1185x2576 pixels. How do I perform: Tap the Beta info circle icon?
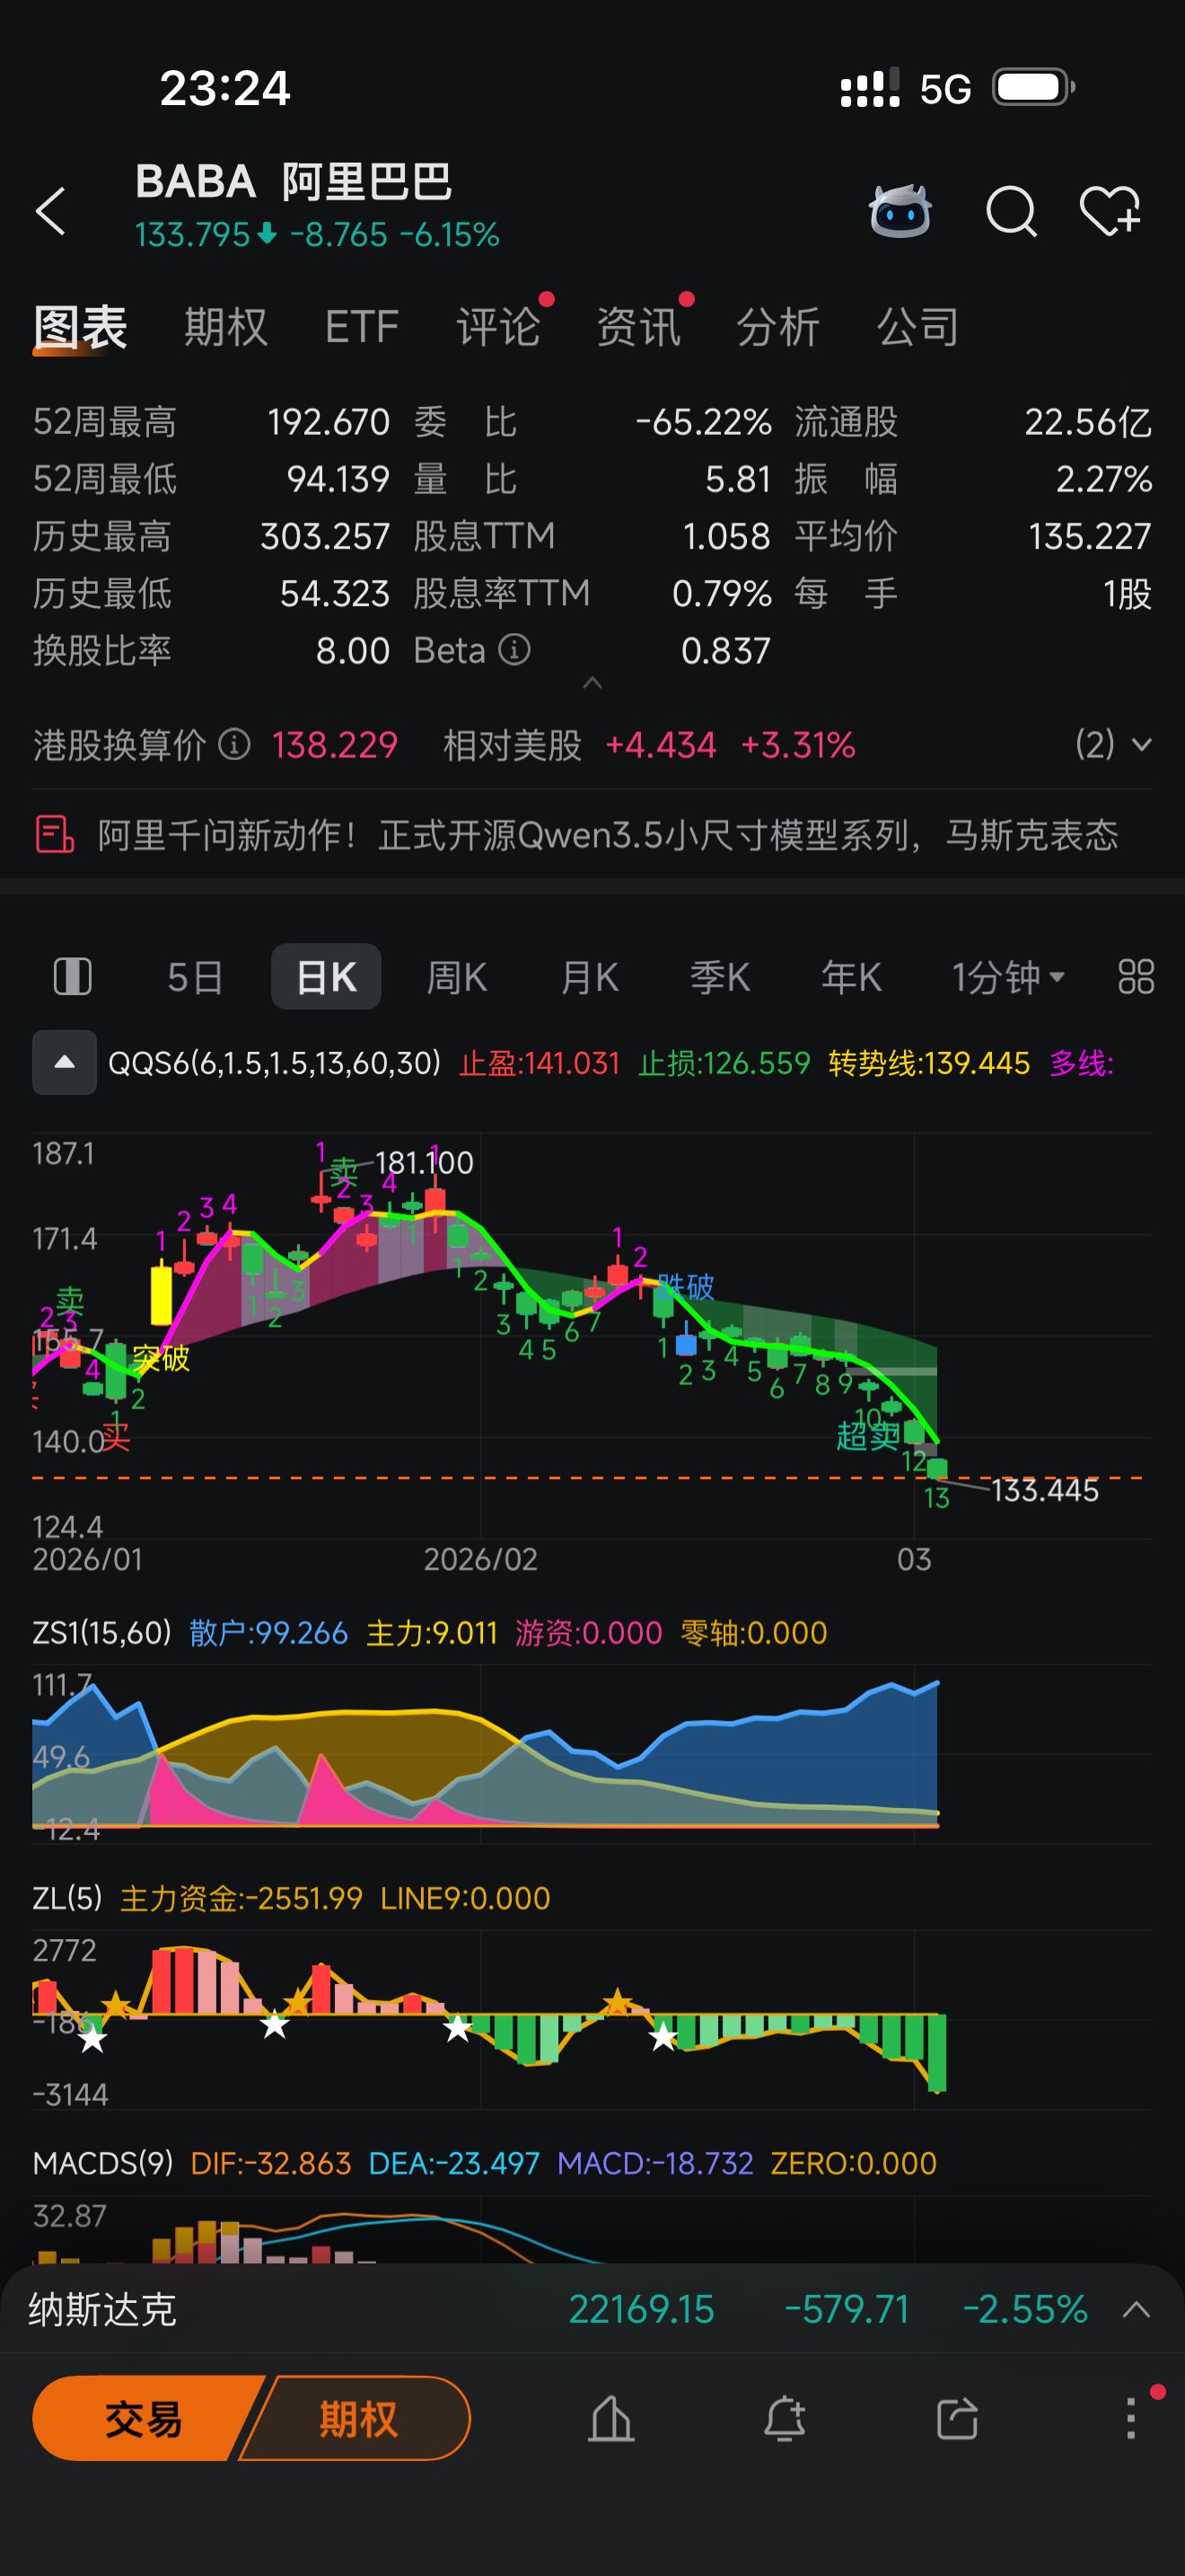(514, 650)
